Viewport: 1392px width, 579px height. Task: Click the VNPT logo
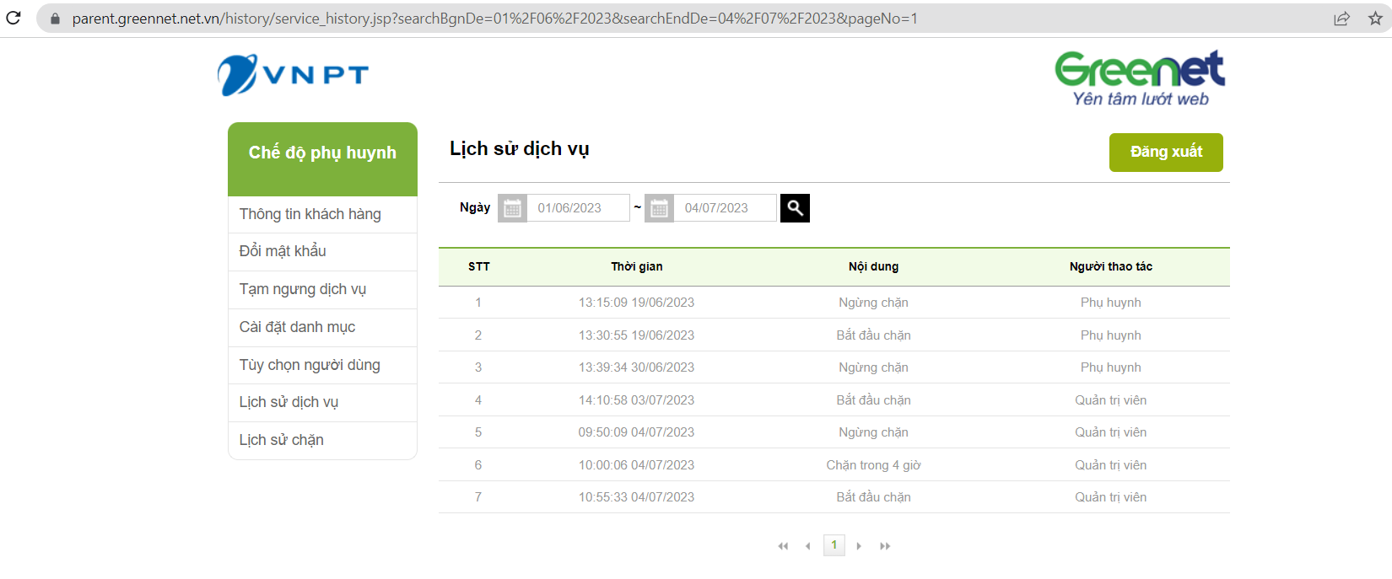(x=293, y=75)
